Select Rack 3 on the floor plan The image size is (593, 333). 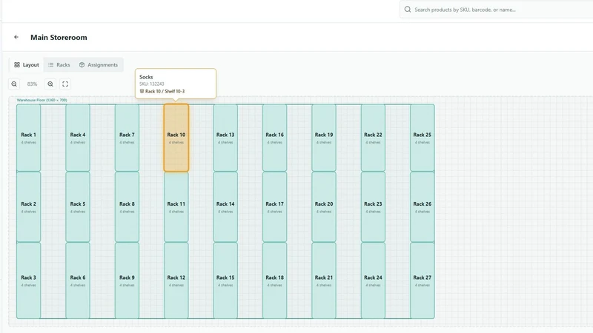click(x=29, y=280)
